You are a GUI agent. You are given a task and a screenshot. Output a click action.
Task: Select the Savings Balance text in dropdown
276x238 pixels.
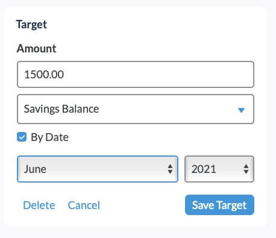pos(61,109)
